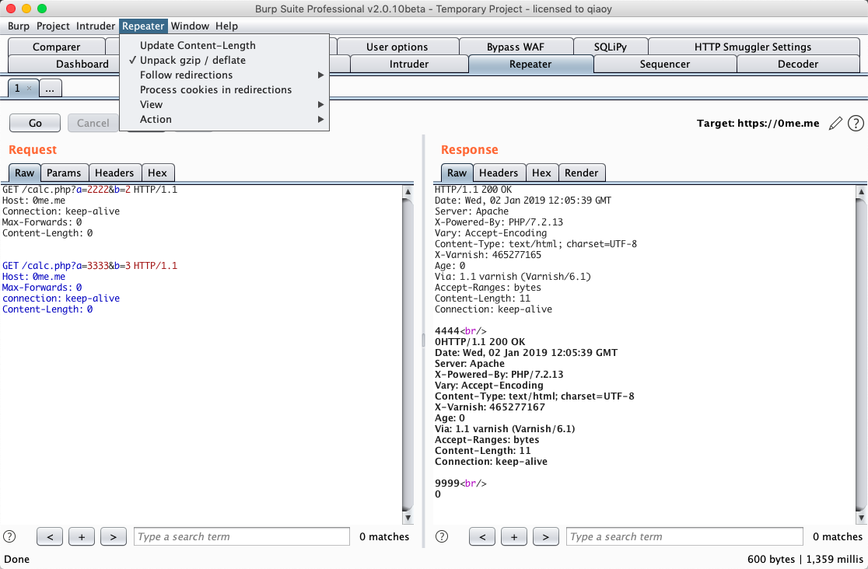Enable Process cookies in redirections
The width and height of the screenshot is (868, 569).
(215, 89)
